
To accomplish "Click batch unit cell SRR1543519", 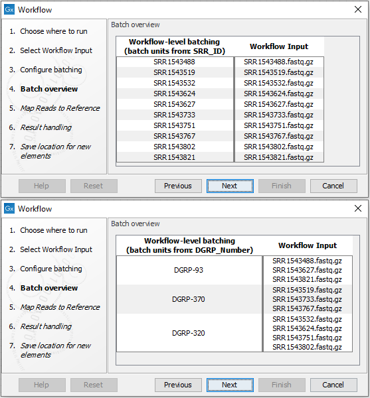I will click(175, 72).
